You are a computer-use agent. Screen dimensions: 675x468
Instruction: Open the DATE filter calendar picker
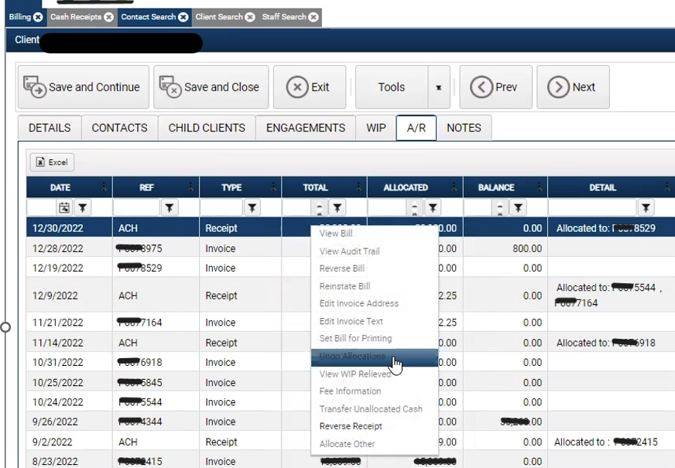pyautogui.click(x=64, y=208)
